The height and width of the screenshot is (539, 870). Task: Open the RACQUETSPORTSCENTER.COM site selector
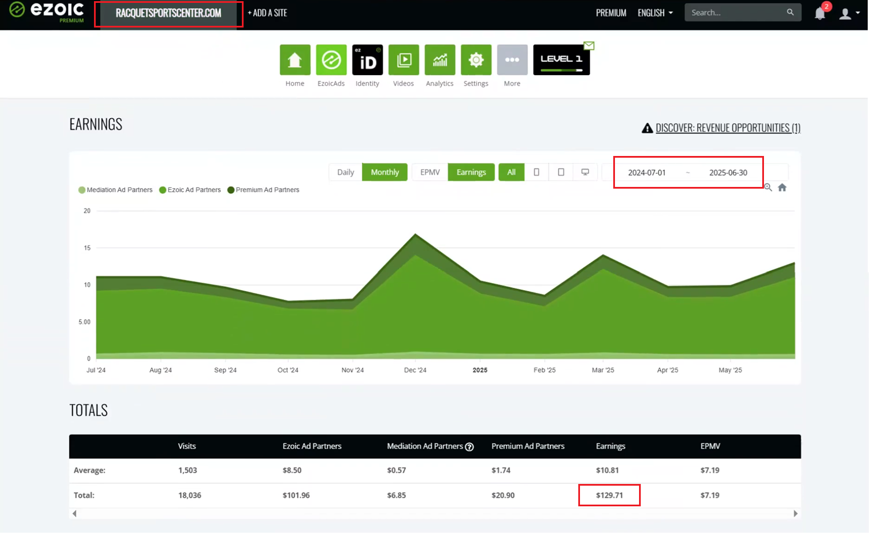[168, 13]
